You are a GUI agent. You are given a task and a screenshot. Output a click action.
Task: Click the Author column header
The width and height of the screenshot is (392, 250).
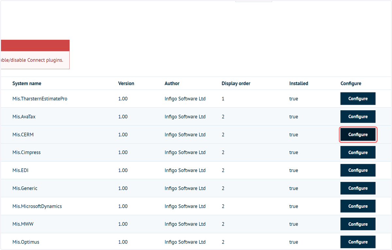click(172, 84)
